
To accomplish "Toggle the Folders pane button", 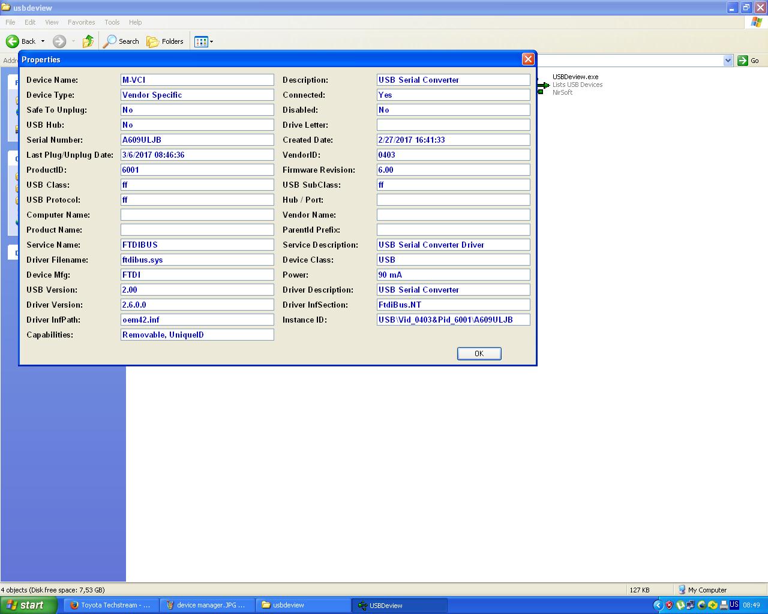I will click(165, 41).
